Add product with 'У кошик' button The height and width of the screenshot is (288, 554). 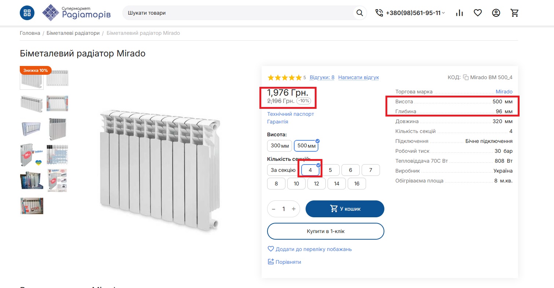click(x=345, y=209)
